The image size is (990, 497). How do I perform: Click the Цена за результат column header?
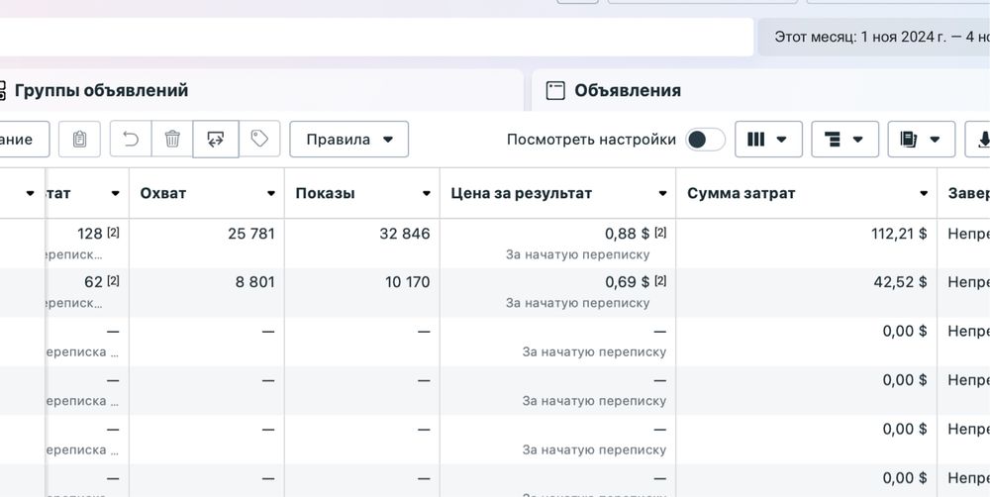(522, 193)
